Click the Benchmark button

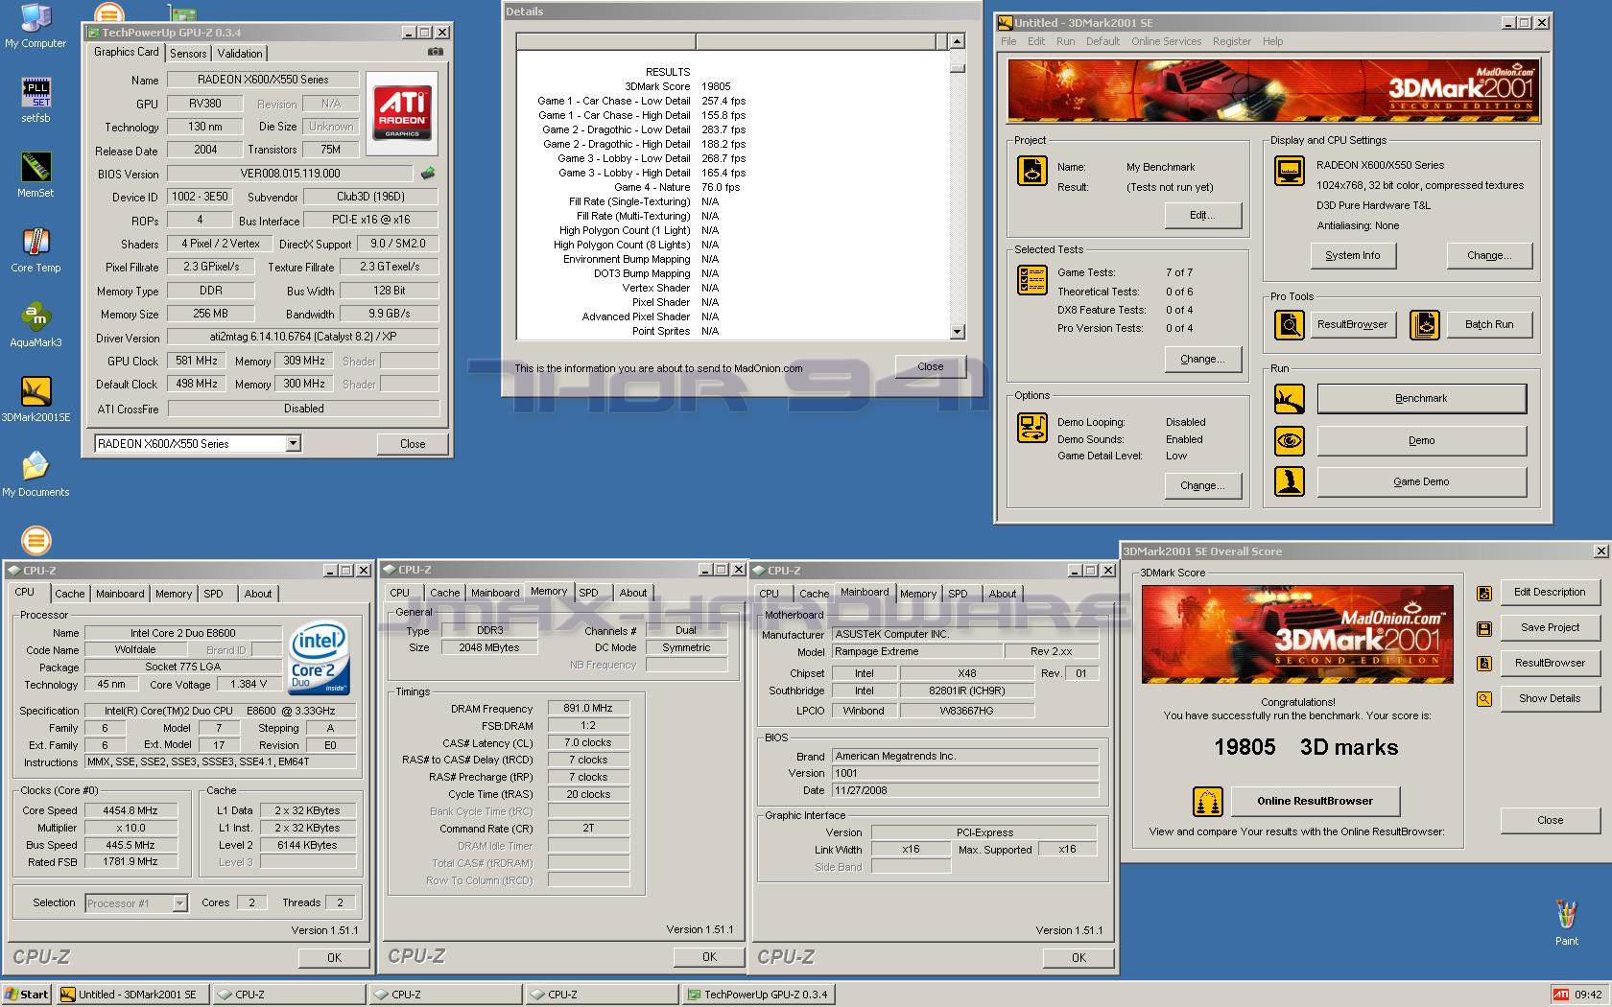[x=1421, y=398]
